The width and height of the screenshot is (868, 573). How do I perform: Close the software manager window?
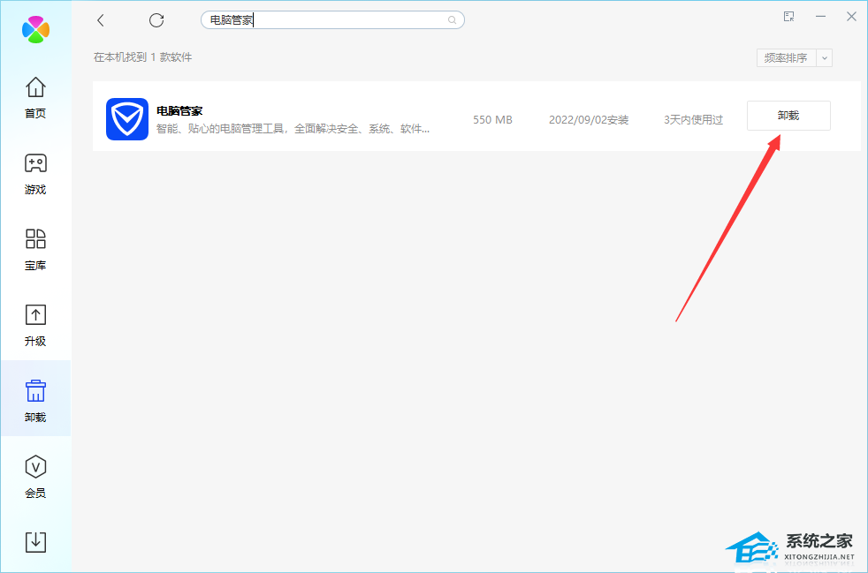tap(851, 17)
